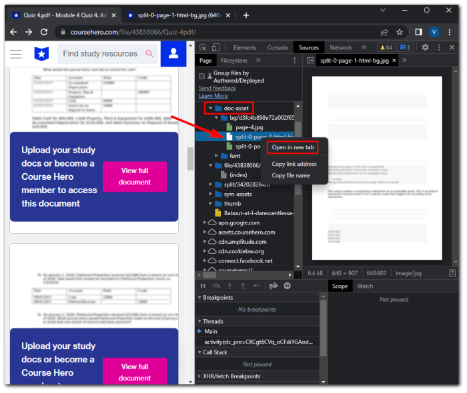Click the page vertical scrollbar thumb
Screen dimensions: 467x393
click(x=190, y=159)
